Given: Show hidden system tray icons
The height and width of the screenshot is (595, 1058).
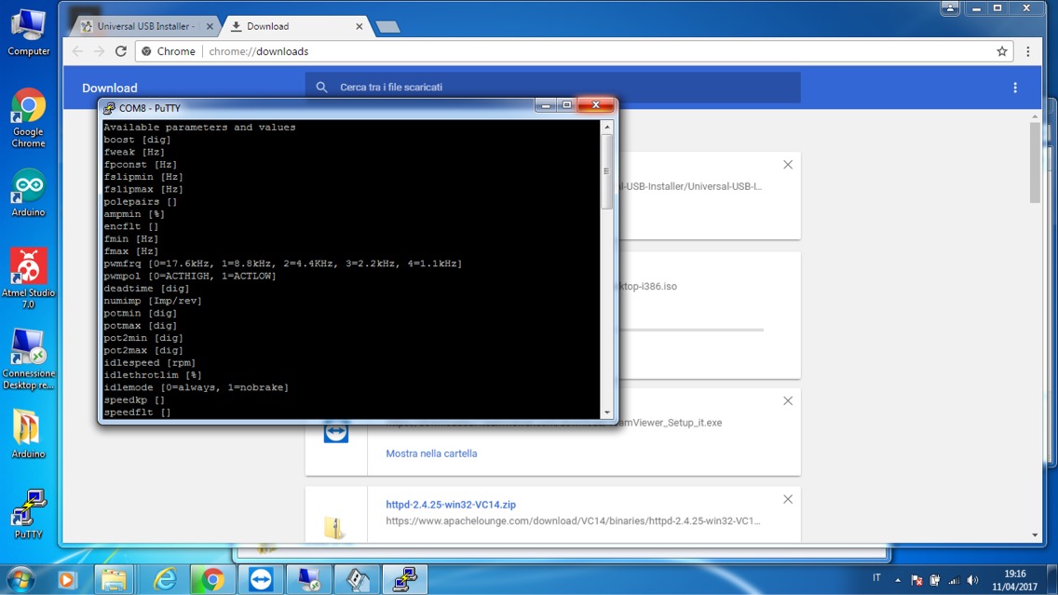Looking at the screenshot, I should 899,580.
